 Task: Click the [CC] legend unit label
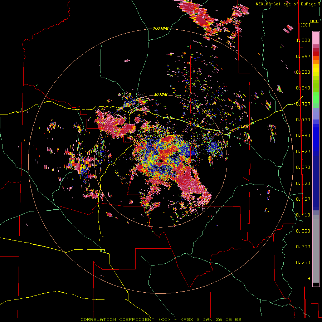306,25
